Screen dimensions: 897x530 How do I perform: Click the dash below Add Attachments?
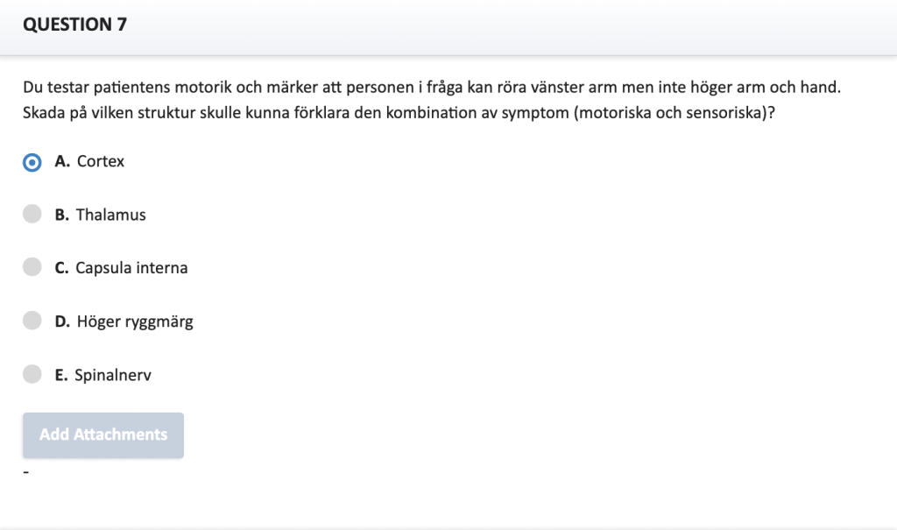pos(25,472)
